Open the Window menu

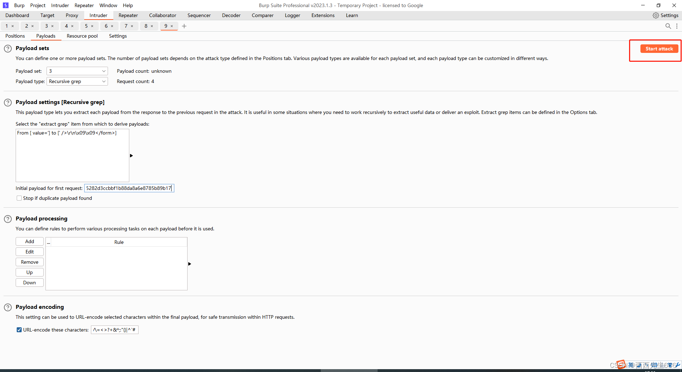(108, 5)
